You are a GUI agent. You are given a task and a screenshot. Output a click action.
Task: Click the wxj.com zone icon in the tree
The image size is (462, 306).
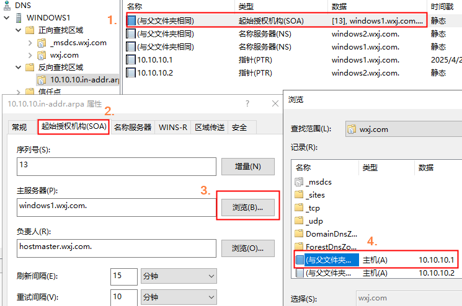(42, 55)
